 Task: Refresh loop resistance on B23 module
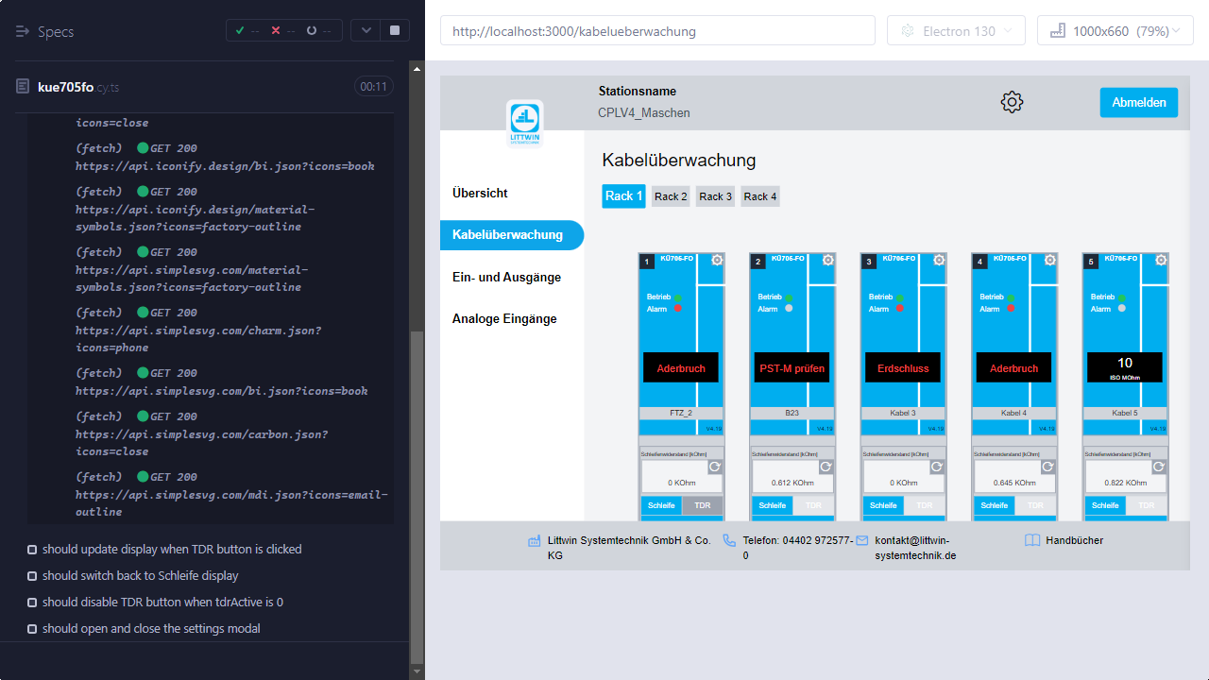826,467
